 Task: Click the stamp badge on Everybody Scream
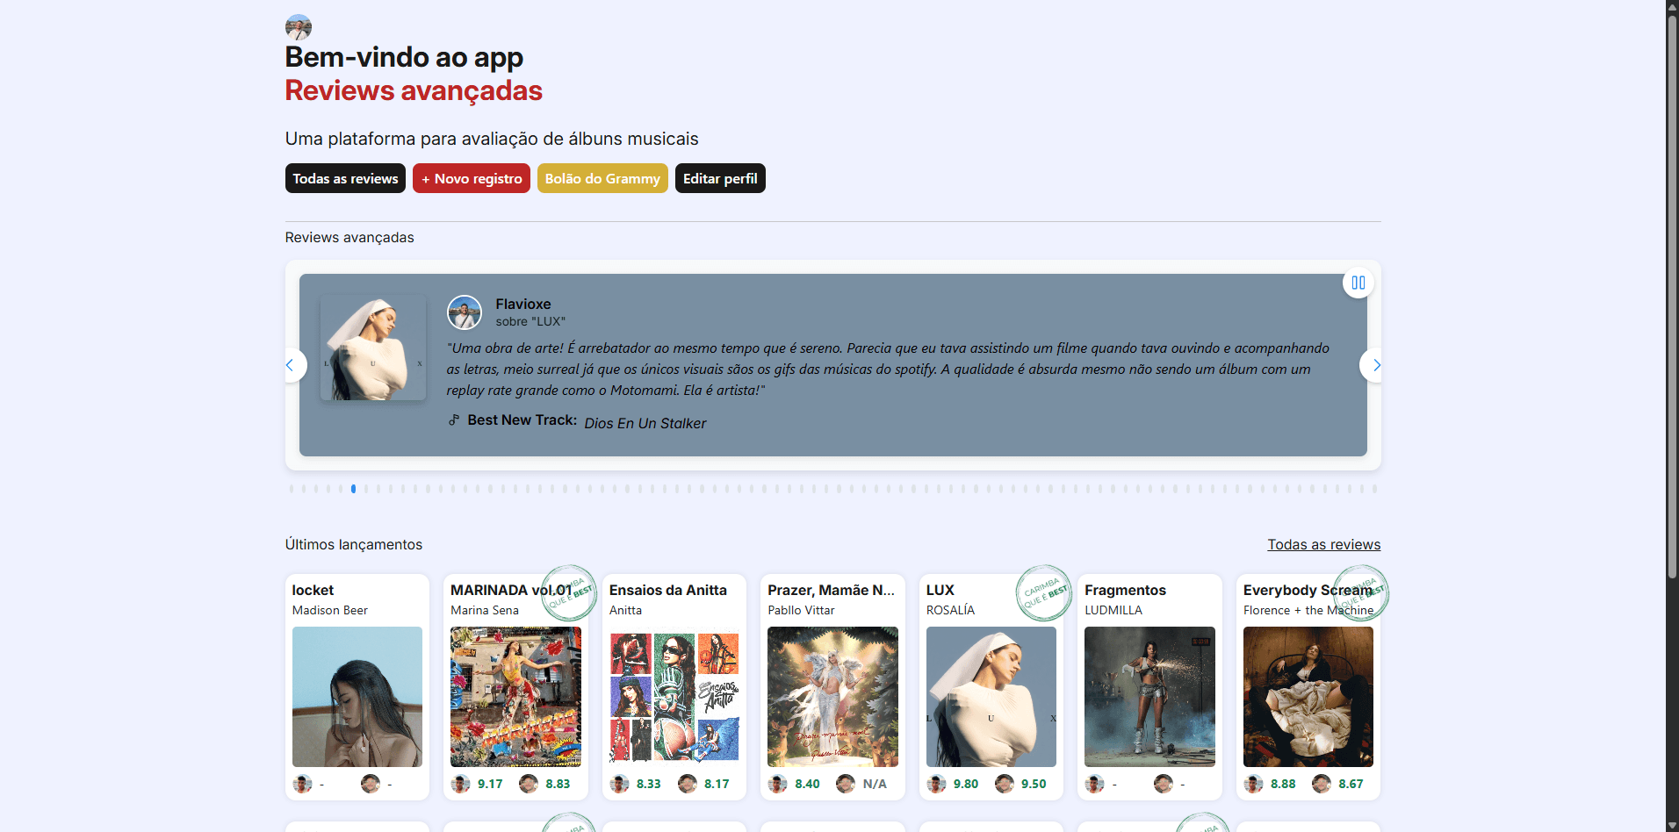point(1360,593)
